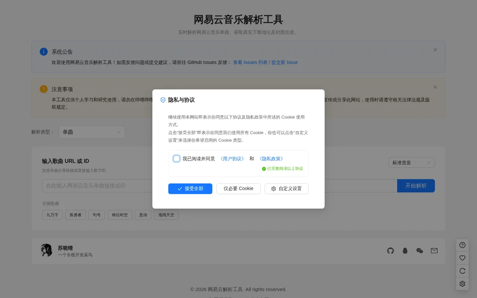
Task: Click the blue info icon of 系统公告
Action: pyautogui.click(x=44, y=52)
